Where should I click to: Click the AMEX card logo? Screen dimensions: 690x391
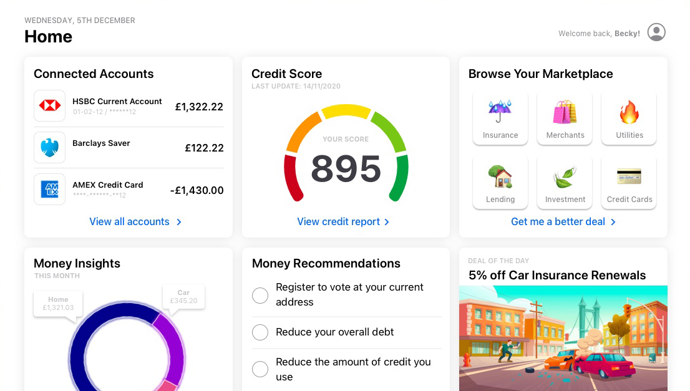click(49, 189)
